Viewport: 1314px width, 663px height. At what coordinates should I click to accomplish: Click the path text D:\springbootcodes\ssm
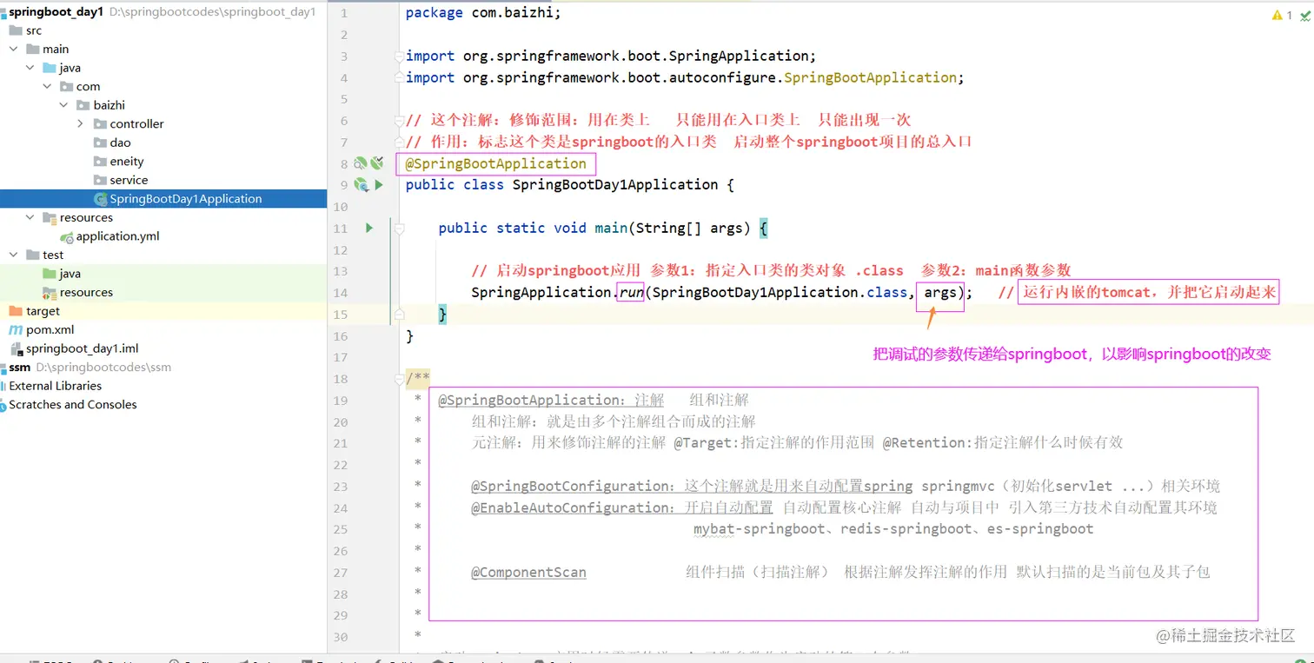point(103,368)
